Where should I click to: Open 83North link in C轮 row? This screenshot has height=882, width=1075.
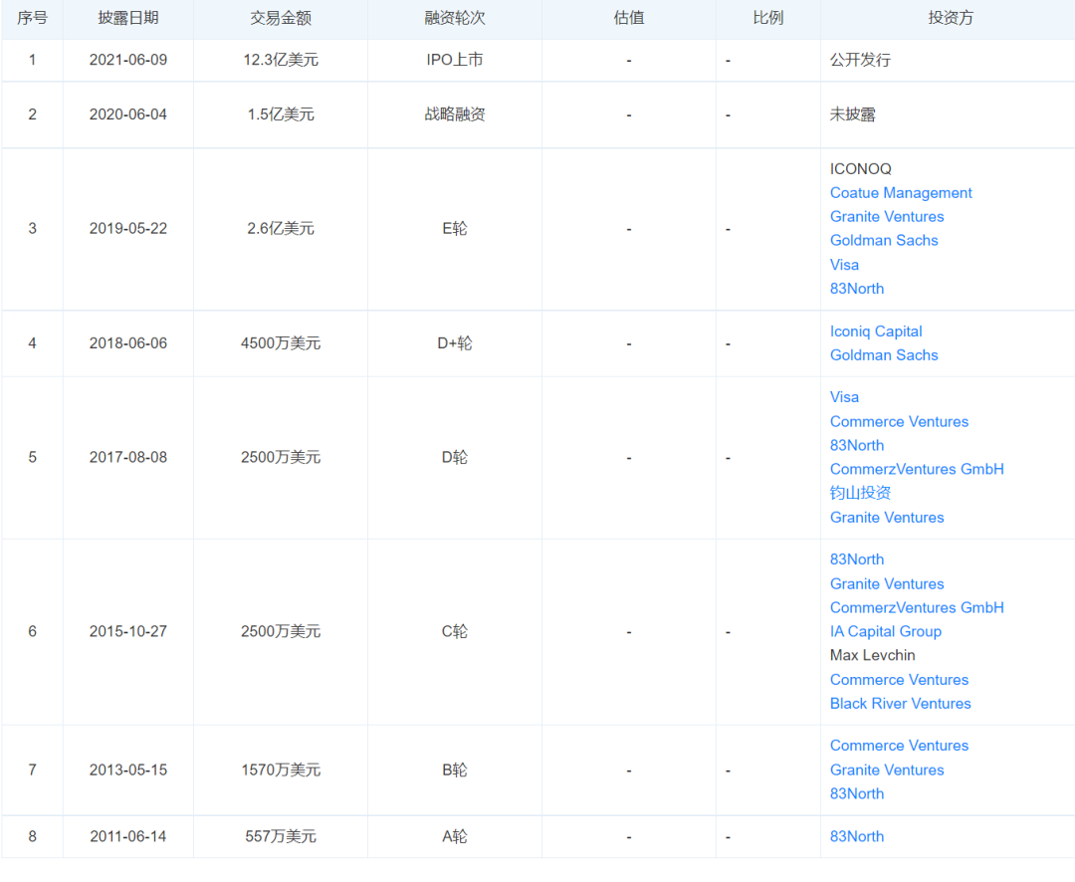coord(856,559)
